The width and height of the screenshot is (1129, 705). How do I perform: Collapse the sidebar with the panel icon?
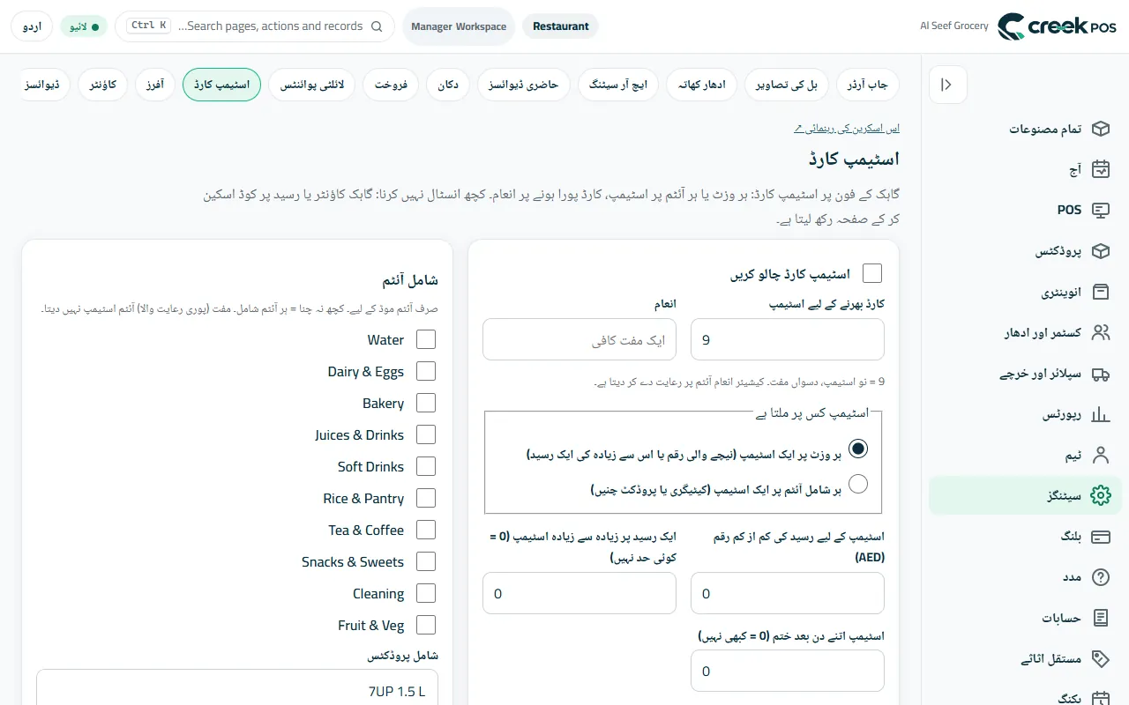pos(947,85)
